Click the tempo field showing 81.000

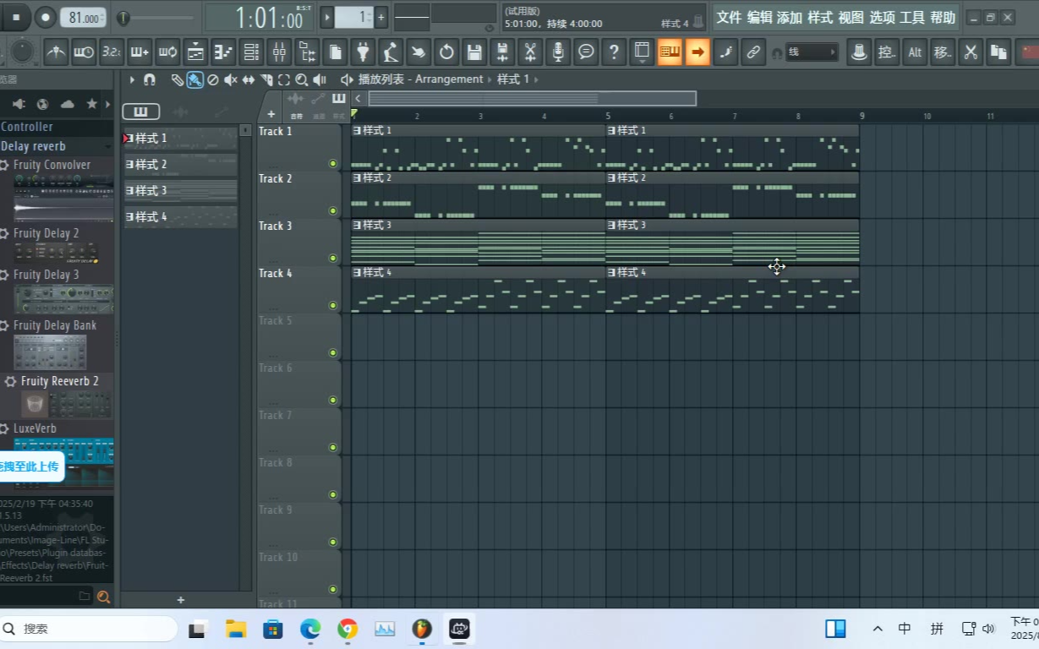coord(84,18)
